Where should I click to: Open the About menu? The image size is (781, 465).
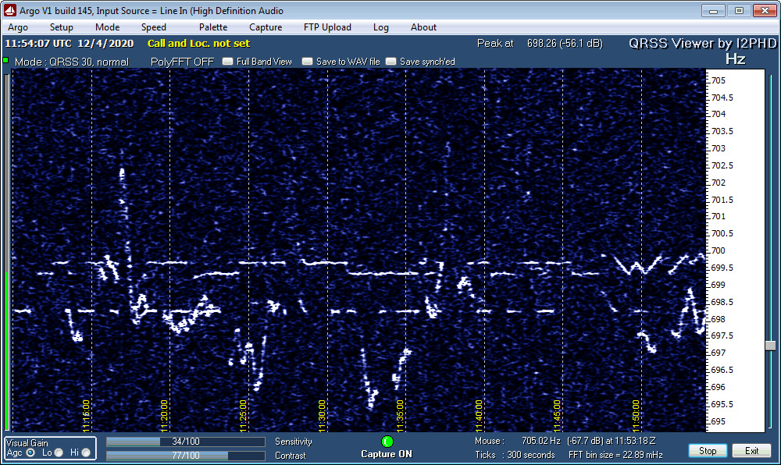423,27
